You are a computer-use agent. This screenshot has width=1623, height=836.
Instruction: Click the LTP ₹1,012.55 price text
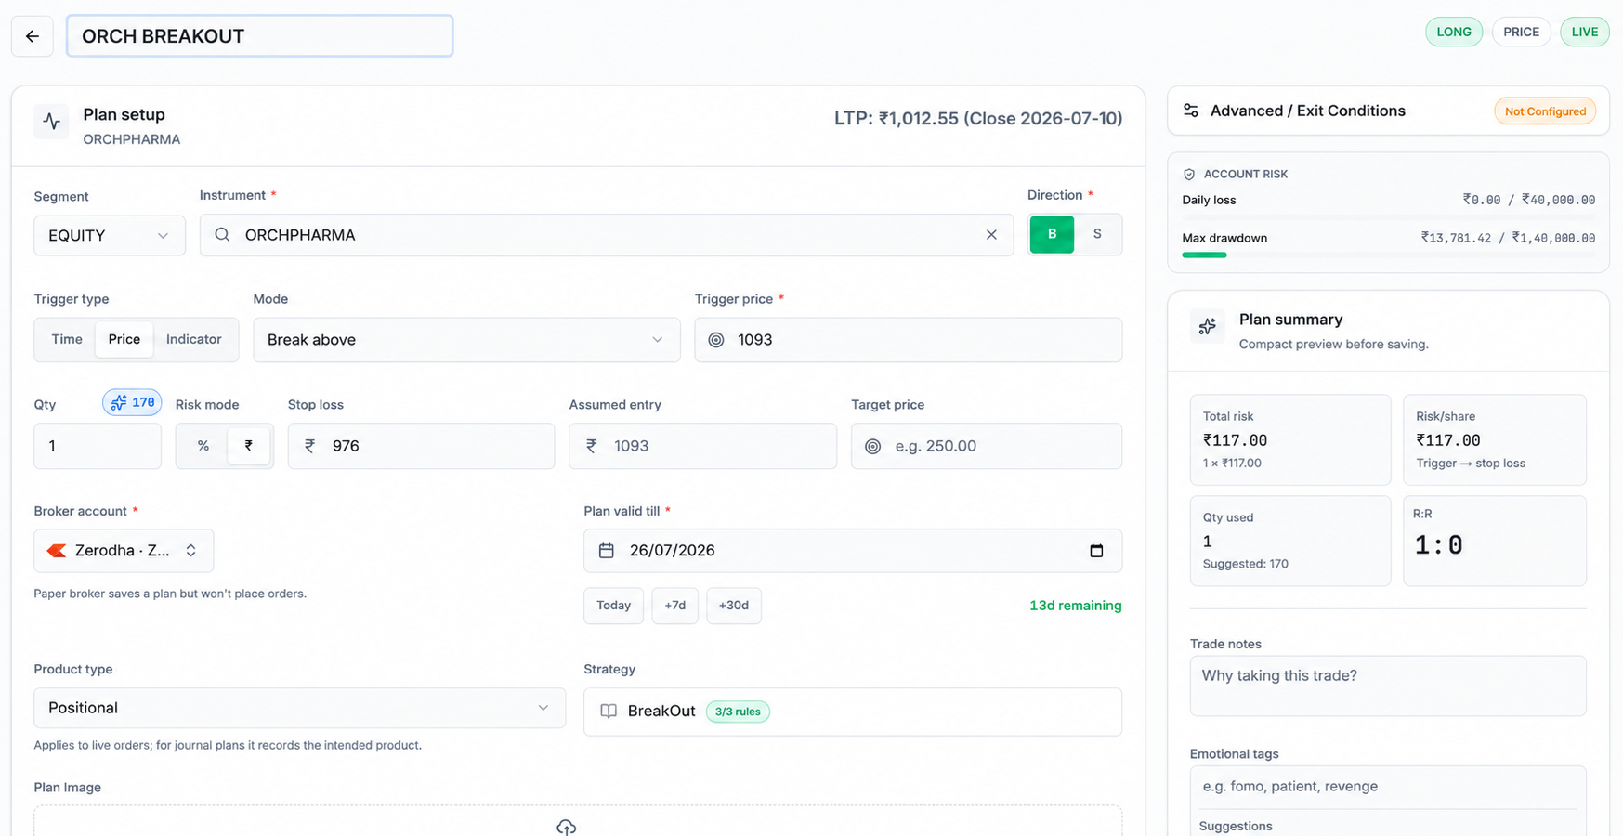(978, 119)
